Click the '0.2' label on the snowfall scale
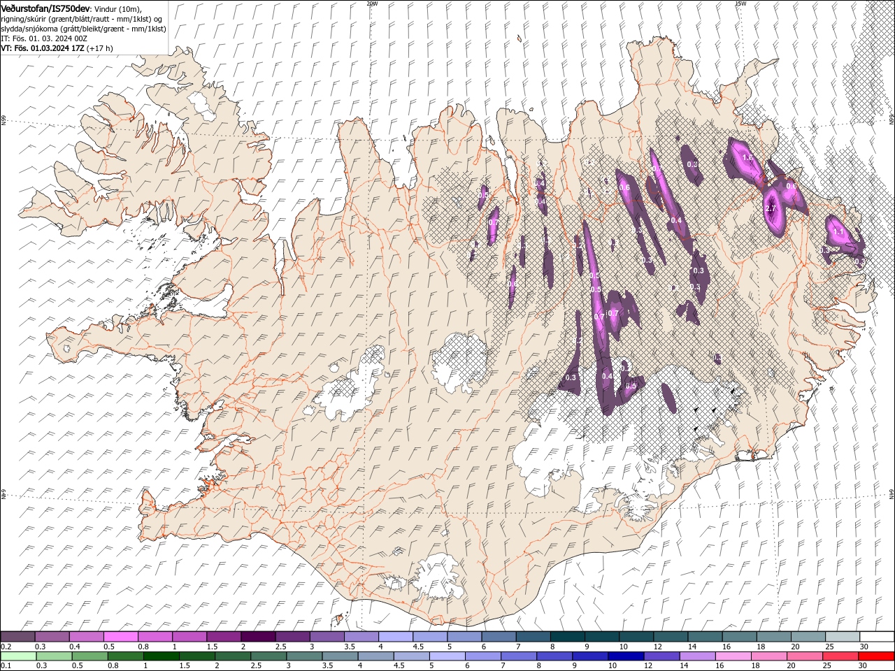Viewport: 895px width, 671px height. 6,647
